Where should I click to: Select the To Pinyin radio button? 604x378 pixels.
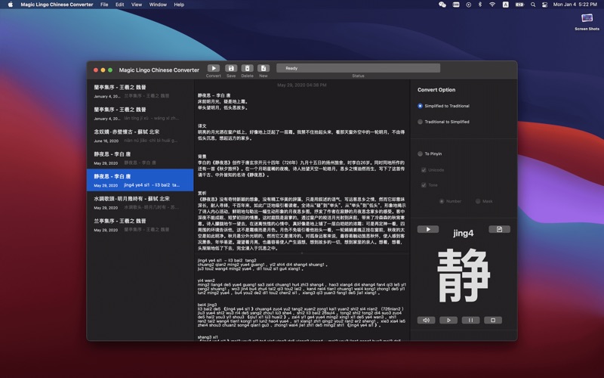421,153
